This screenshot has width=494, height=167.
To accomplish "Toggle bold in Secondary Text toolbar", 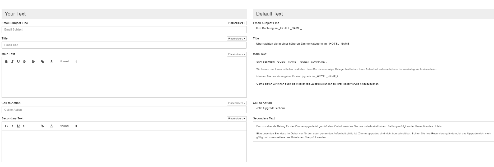I will click(7, 126).
